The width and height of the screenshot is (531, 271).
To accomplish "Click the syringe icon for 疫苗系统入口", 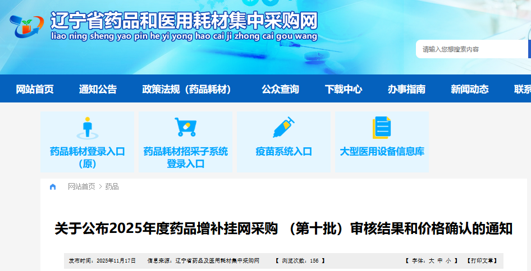I will pyautogui.click(x=283, y=127).
